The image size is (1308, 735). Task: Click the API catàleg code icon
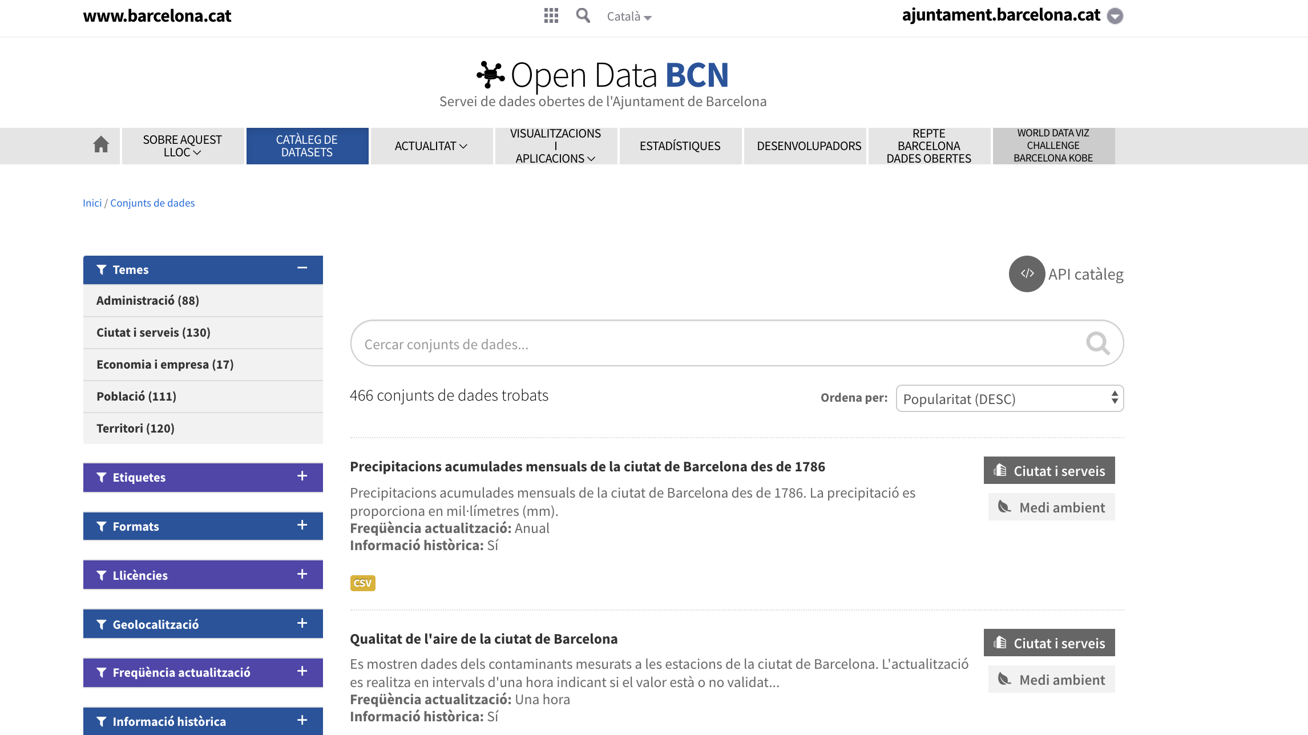pyautogui.click(x=1027, y=274)
